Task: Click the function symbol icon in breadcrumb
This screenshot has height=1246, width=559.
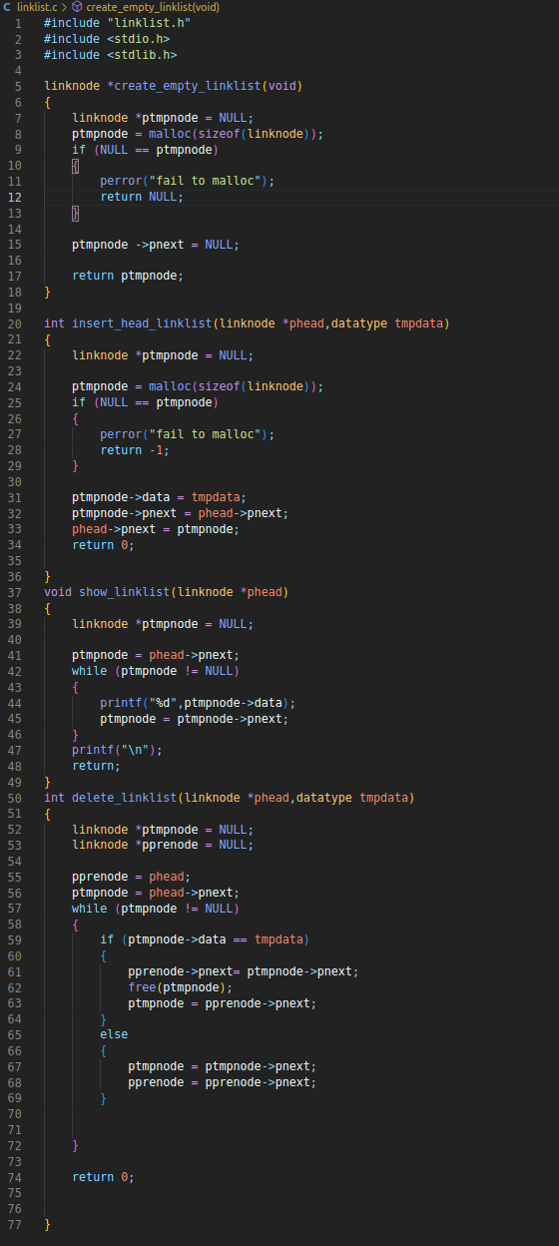Action: [x=77, y=7]
